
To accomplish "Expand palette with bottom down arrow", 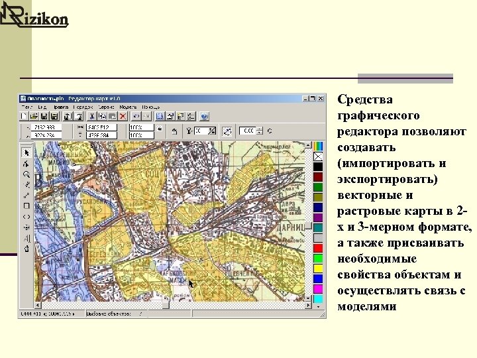I will coord(318,306).
